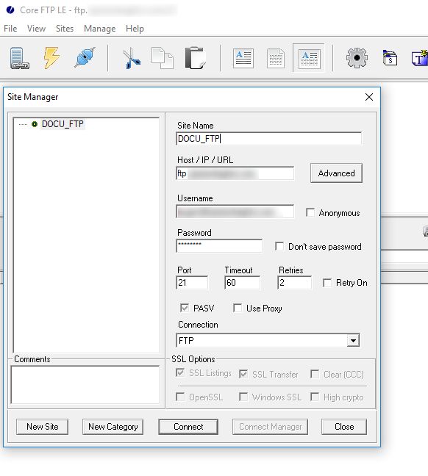Click the Connect button
428x476 pixels.
pos(188,427)
